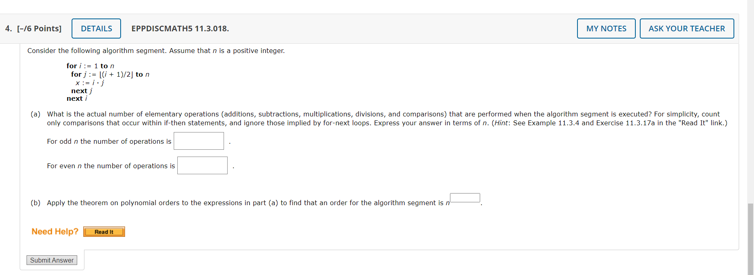Request help from ASK YOUR TEACHER

687,29
